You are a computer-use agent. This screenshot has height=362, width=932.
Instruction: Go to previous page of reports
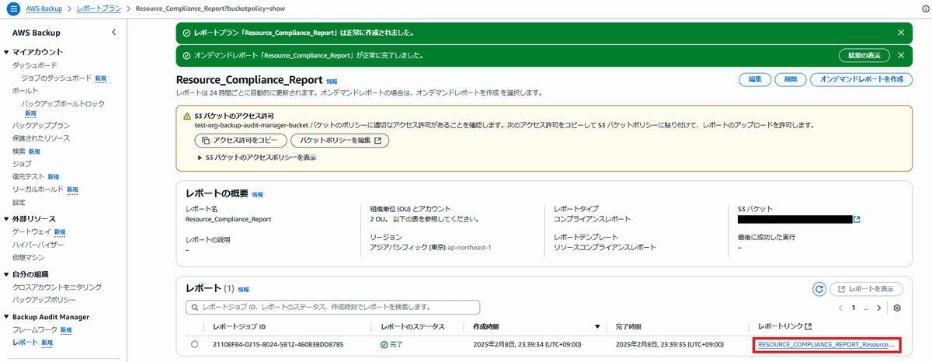click(x=840, y=308)
